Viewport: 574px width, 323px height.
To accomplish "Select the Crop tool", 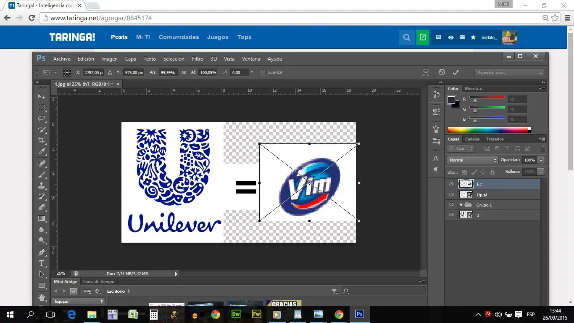I will tap(42, 140).
